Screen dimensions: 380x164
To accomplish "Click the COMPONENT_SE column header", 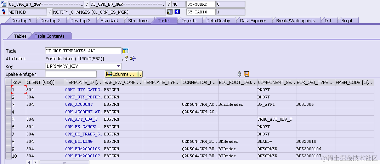I will (x=277, y=82).
